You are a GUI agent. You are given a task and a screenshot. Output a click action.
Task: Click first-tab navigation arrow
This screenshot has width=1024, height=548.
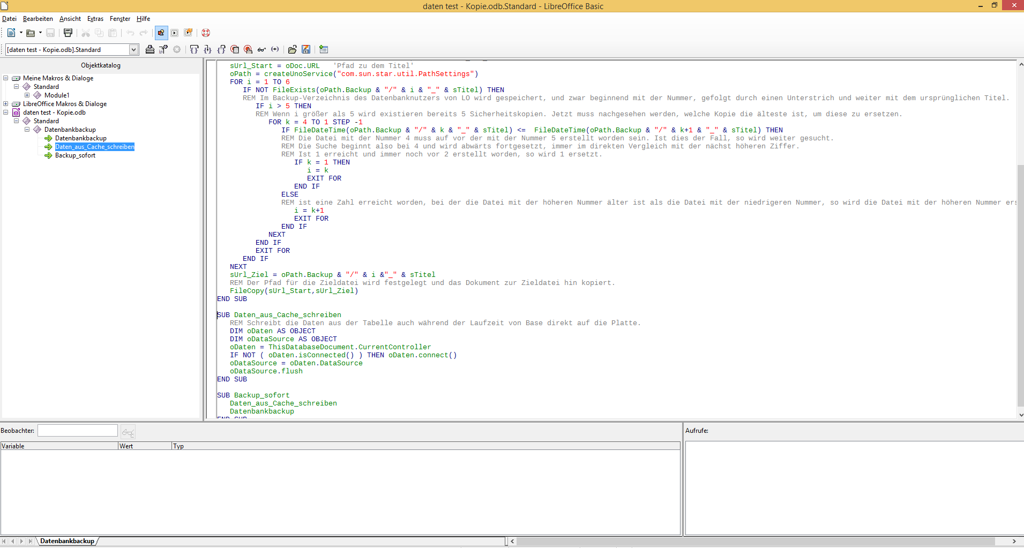4,541
